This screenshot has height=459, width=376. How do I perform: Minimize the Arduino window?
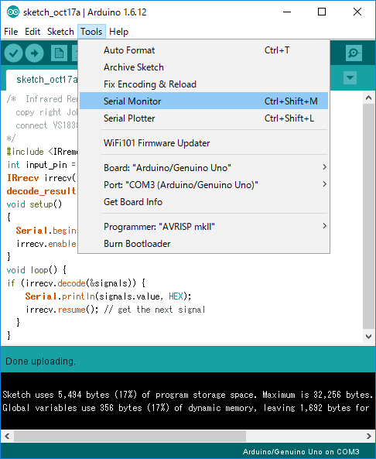287,12
